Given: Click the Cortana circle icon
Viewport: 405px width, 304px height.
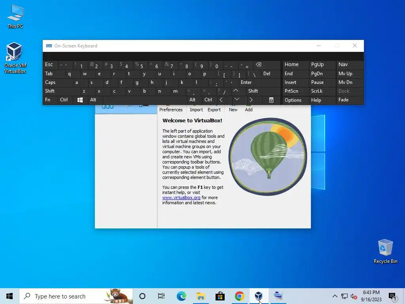Looking at the screenshot, I should pos(142,296).
